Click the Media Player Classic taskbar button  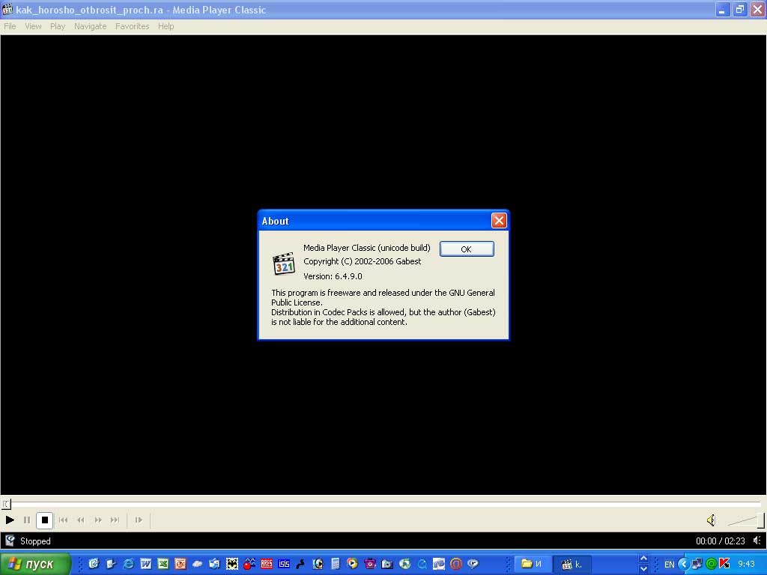click(572, 565)
